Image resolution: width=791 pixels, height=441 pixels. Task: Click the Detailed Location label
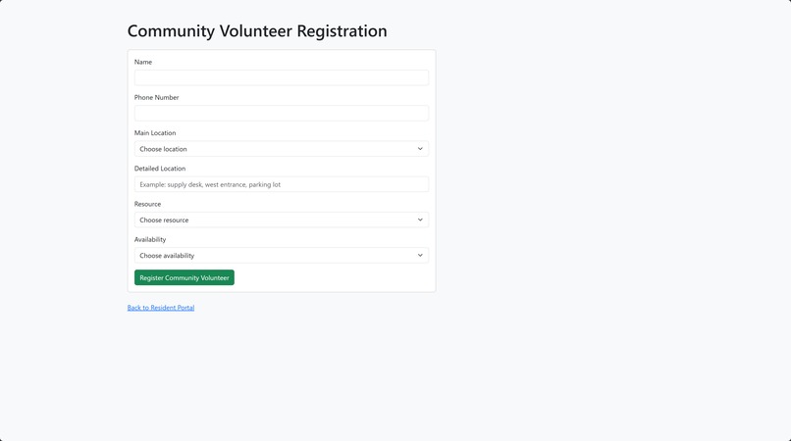pos(160,169)
